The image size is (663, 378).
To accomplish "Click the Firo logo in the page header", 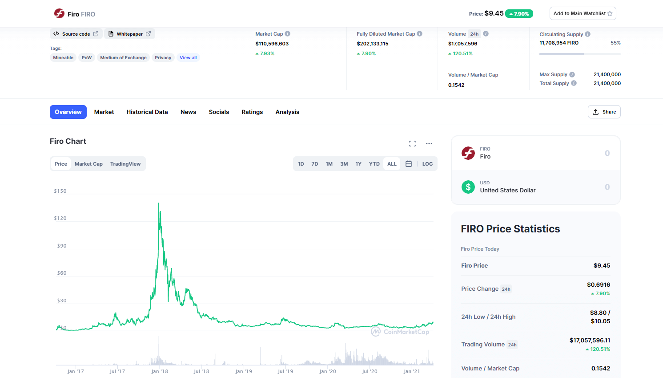I will [x=59, y=13].
